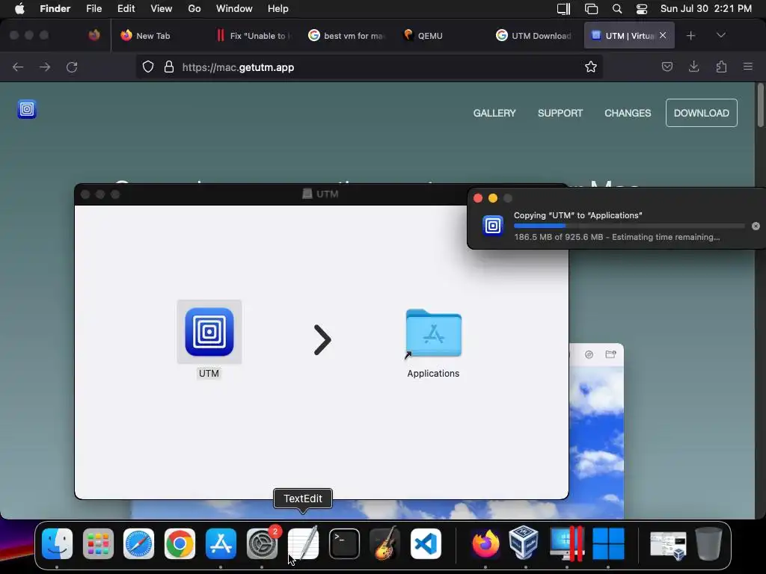This screenshot has width=766, height=574.
Task: Open the File menu
Action: tap(94, 9)
